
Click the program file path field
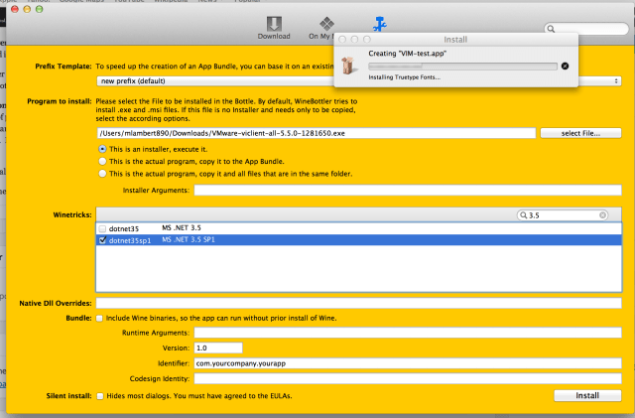pyautogui.click(x=317, y=133)
